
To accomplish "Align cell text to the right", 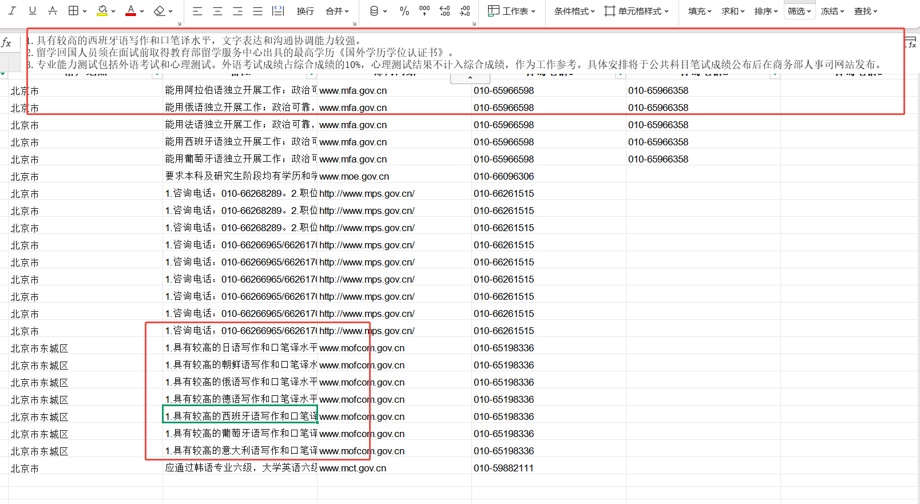I will [237, 11].
